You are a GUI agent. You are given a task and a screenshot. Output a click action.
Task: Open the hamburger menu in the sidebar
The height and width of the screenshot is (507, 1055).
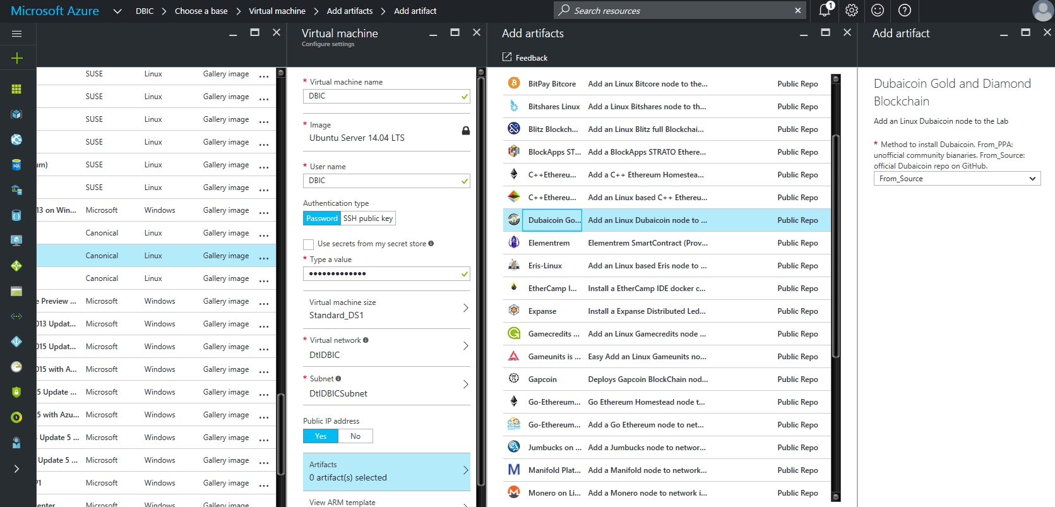(17, 33)
